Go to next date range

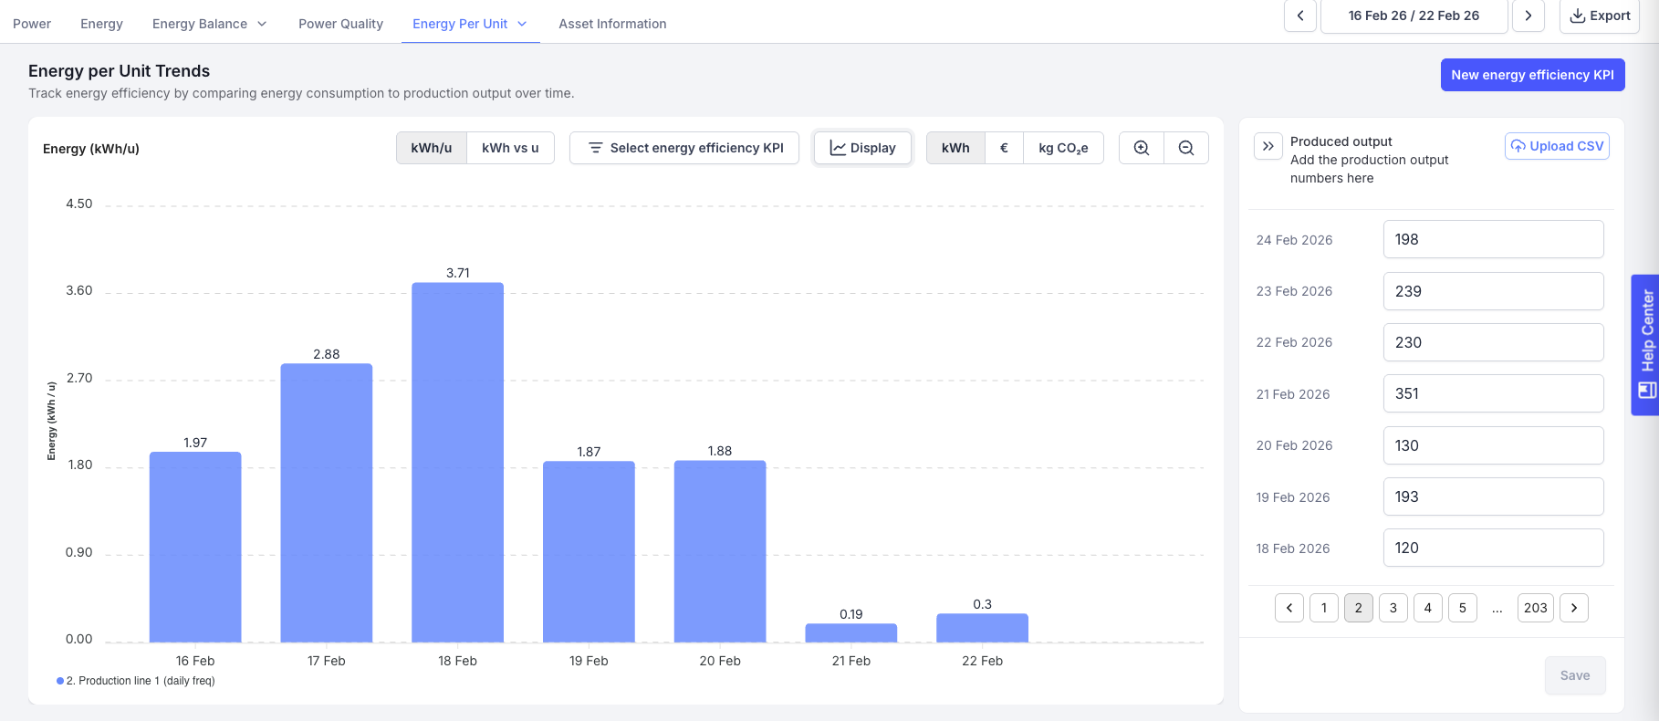tap(1528, 16)
